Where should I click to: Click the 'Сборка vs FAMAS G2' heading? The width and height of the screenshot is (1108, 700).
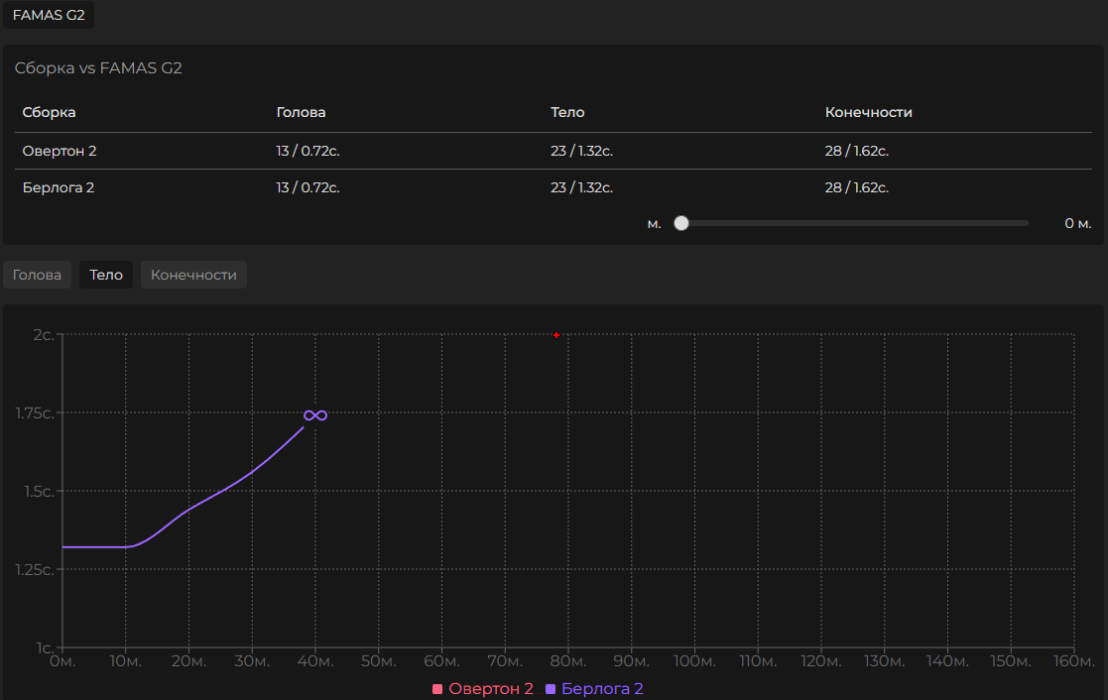[x=98, y=68]
